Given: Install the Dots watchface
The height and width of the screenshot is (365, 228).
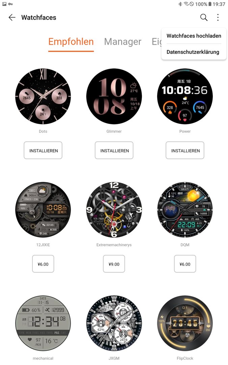Looking at the screenshot, I should coord(43,150).
